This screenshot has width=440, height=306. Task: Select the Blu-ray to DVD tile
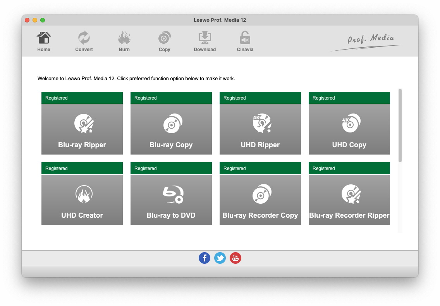171,199
